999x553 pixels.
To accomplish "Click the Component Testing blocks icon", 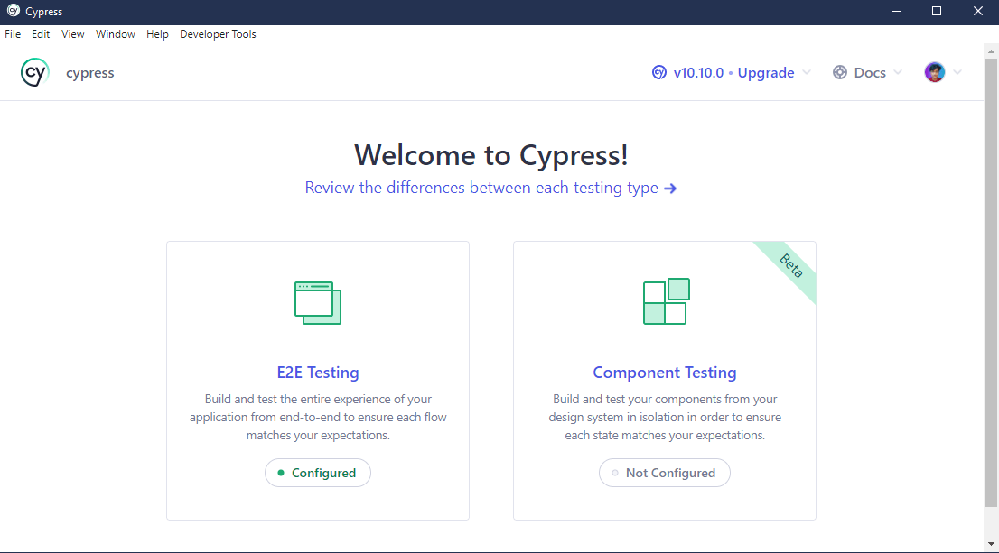I will pos(664,301).
